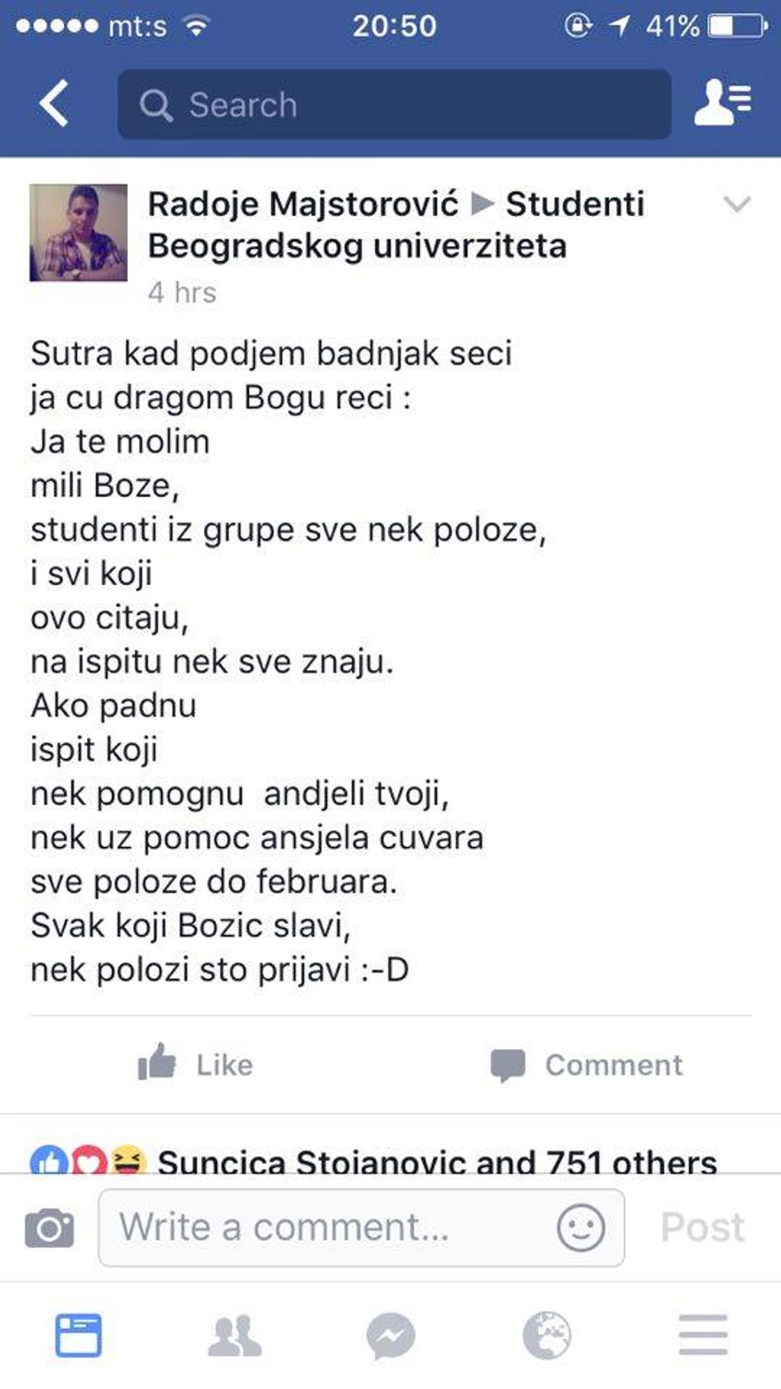Check the battery level indicator
Viewport: 781px width, 1389px height.
[x=726, y=26]
